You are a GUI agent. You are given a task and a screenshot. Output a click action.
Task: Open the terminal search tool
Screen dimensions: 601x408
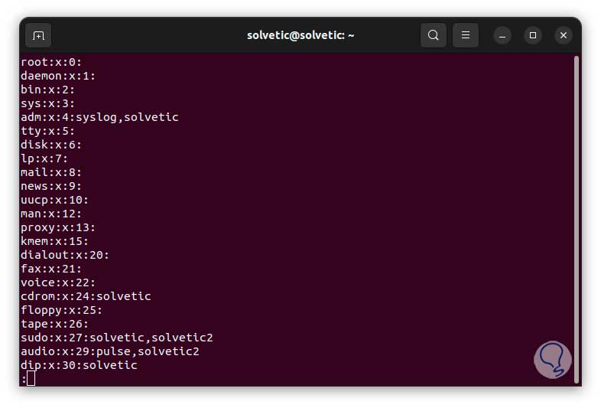[x=433, y=35]
